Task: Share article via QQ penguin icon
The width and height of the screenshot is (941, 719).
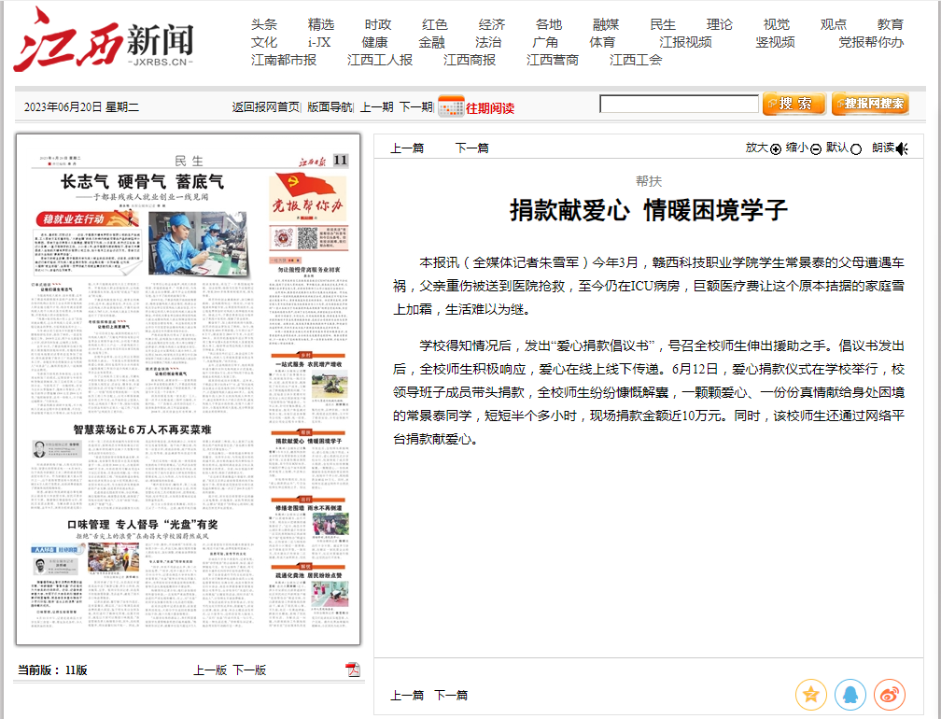Action: click(x=850, y=695)
